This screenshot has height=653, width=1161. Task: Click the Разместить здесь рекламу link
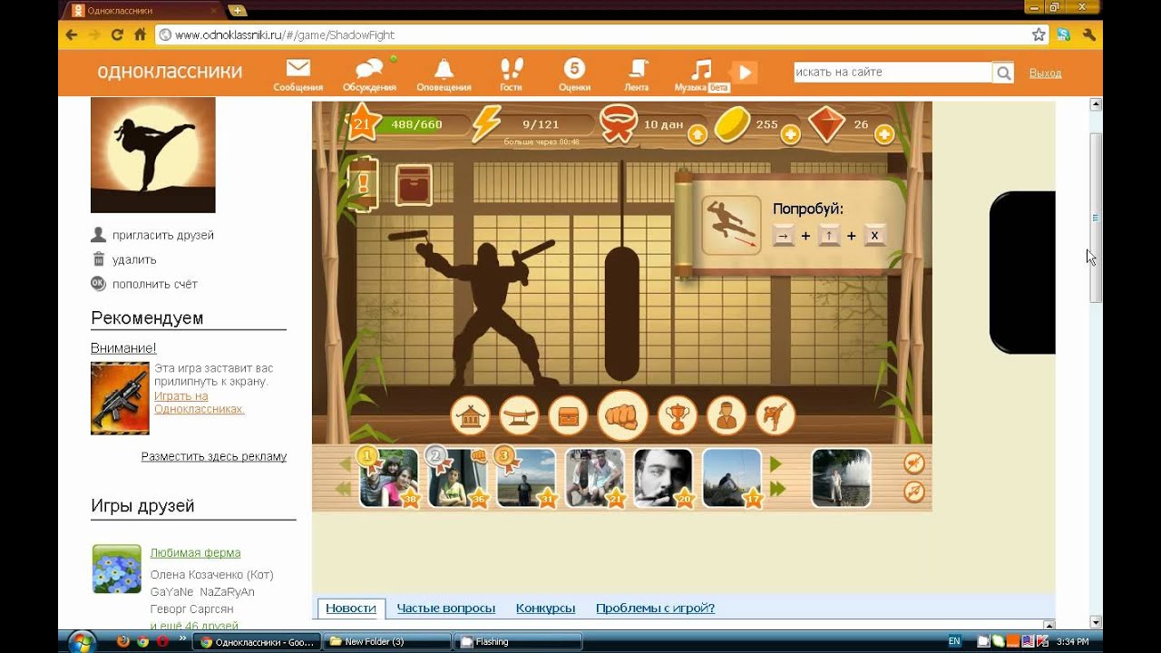pyautogui.click(x=214, y=456)
